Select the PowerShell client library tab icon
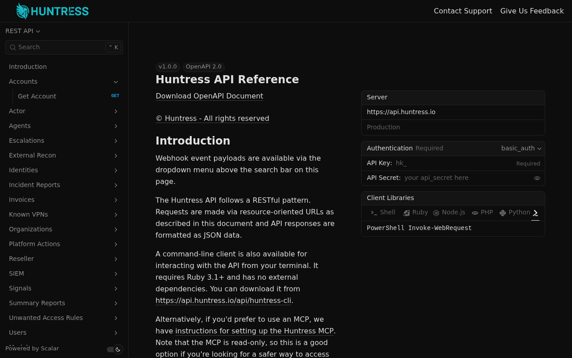Image resolution: width=572 pixels, height=358 pixels. click(535, 213)
